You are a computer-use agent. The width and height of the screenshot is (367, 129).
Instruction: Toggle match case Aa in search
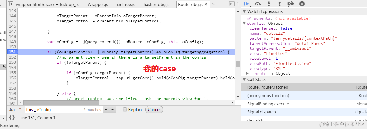click(12, 109)
